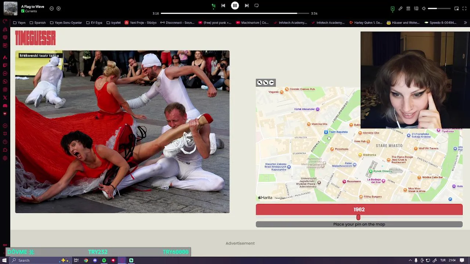Open the Machinarium bookmark

[252, 23]
